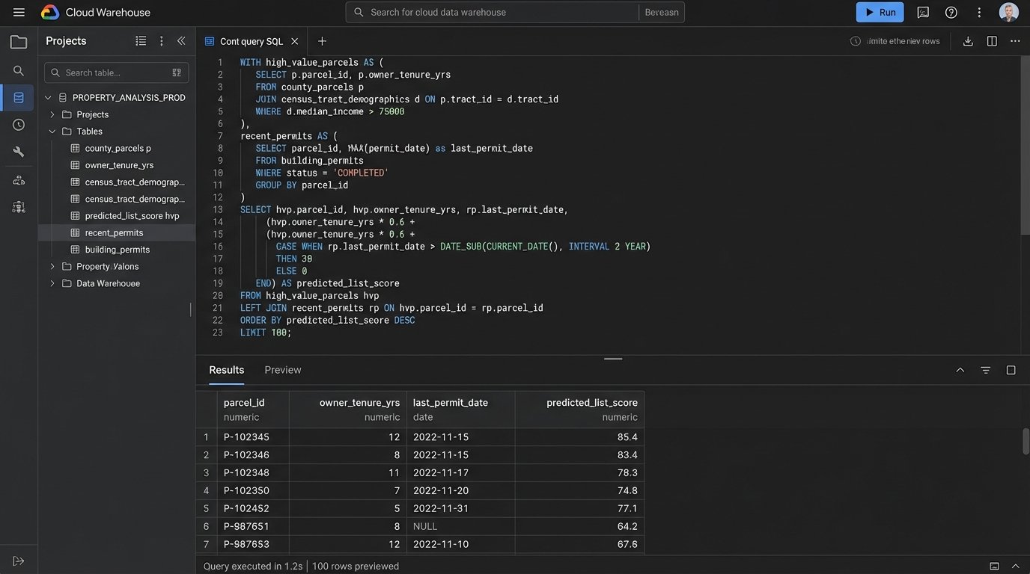Click the hamburger main menu icon
The height and width of the screenshot is (574, 1030).
[x=19, y=12]
